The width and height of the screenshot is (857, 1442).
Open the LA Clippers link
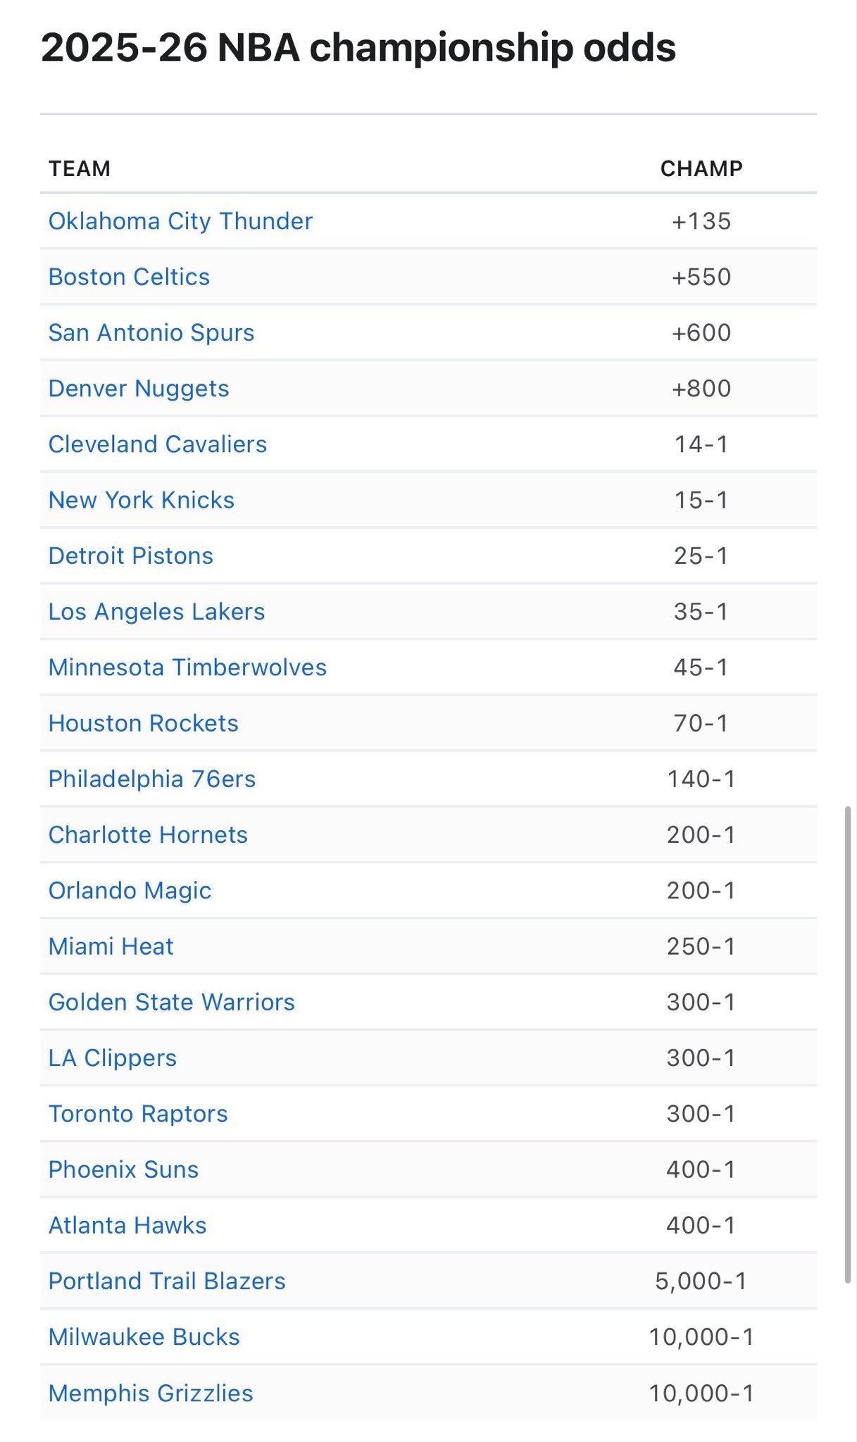[x=113, y=1058]
